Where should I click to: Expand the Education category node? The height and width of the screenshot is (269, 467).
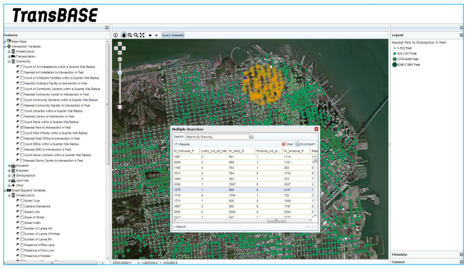(9, 165)
